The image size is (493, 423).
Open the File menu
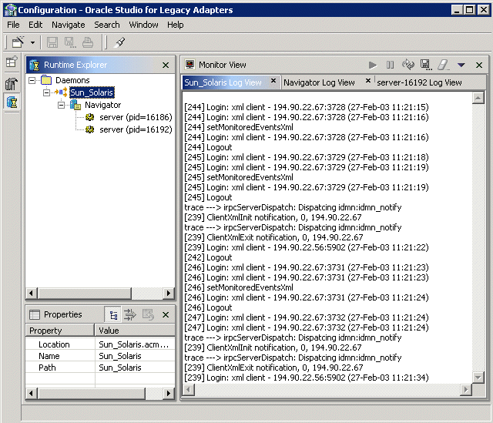click(x=13, y=25)
